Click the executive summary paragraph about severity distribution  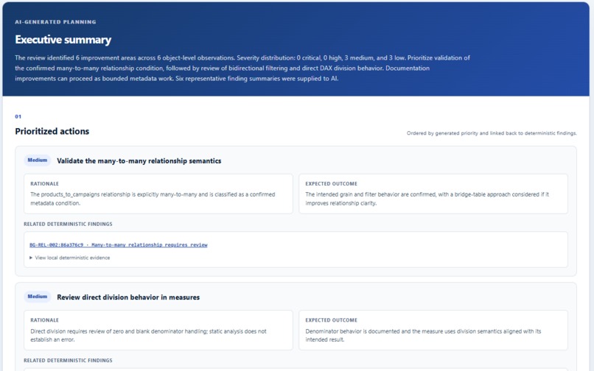point(242,68)
